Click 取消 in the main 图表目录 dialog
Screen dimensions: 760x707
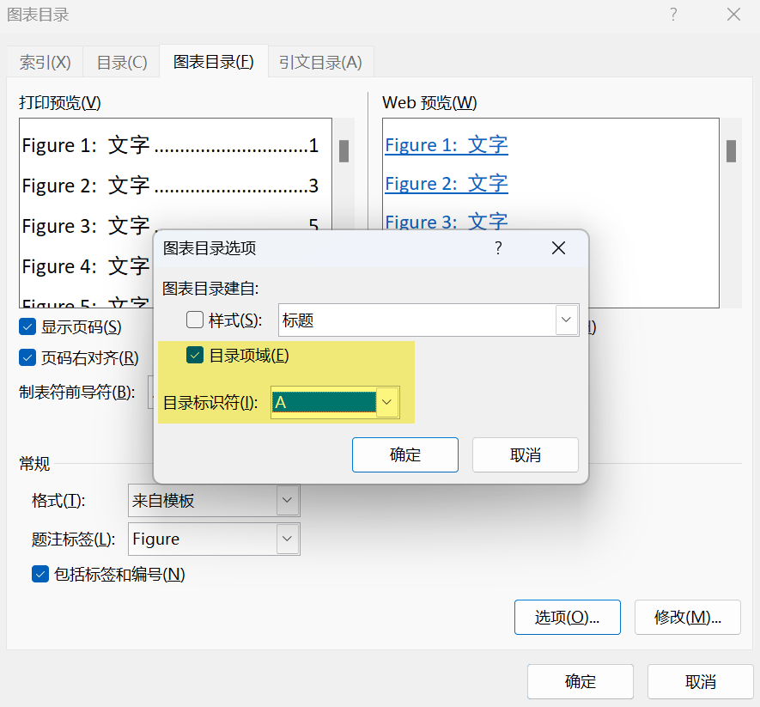pos(701,682)
